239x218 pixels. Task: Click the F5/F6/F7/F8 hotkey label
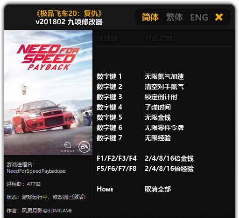pos(117,169)
